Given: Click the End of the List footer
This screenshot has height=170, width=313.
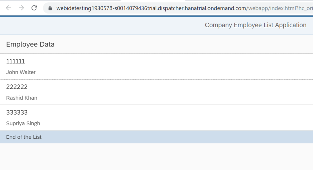Looking at the screenshot, I should [x=156, y=137].
